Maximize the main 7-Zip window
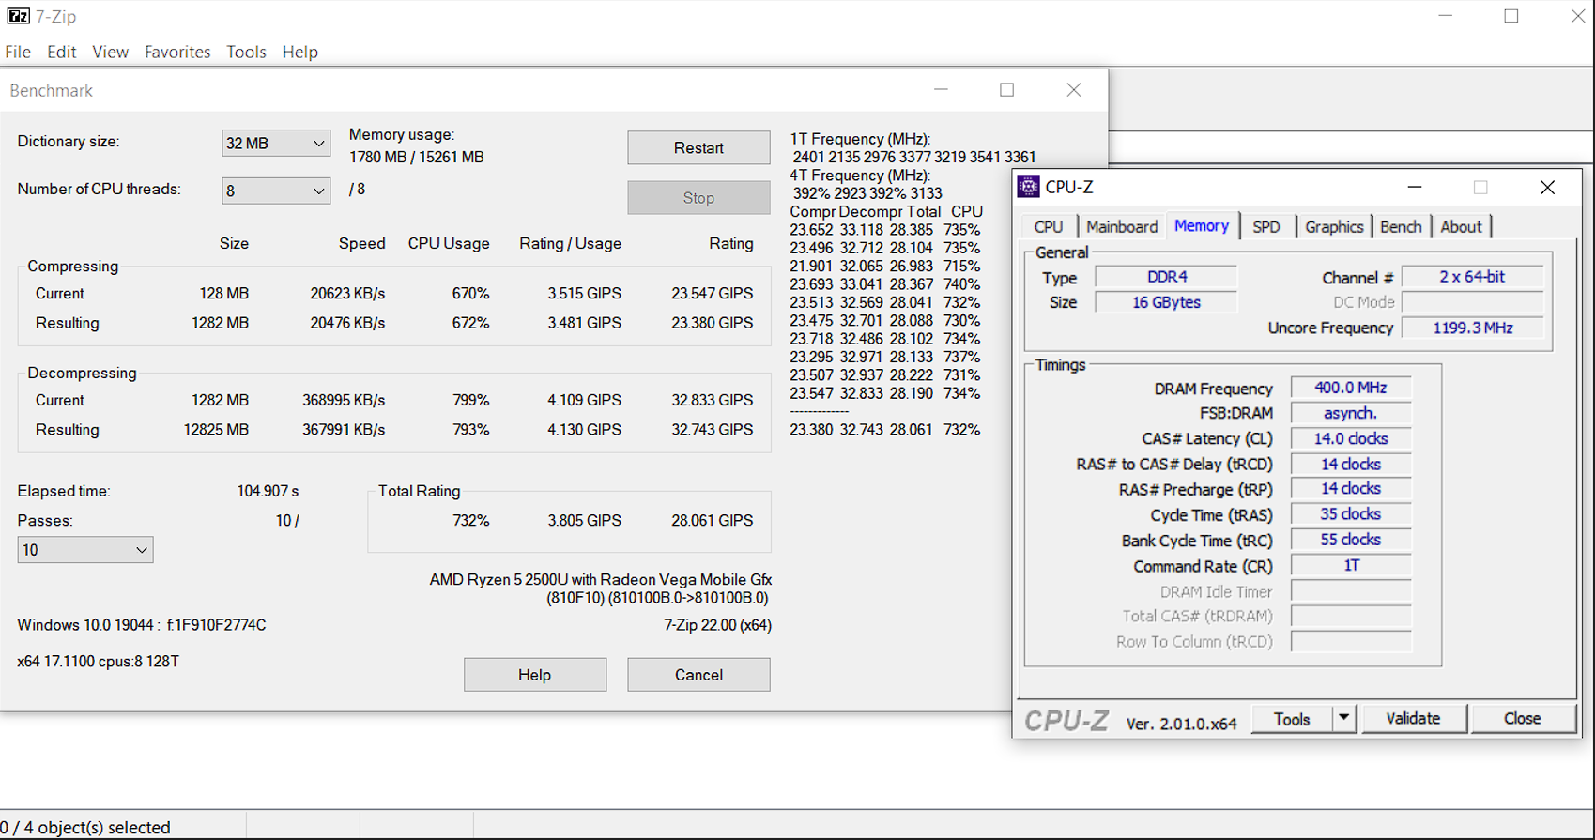The height and width of the screenshot is (840, 1595). [1511, 16]
